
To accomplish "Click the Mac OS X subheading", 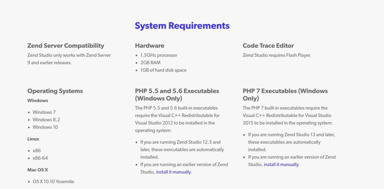I will tap(37, 170).
